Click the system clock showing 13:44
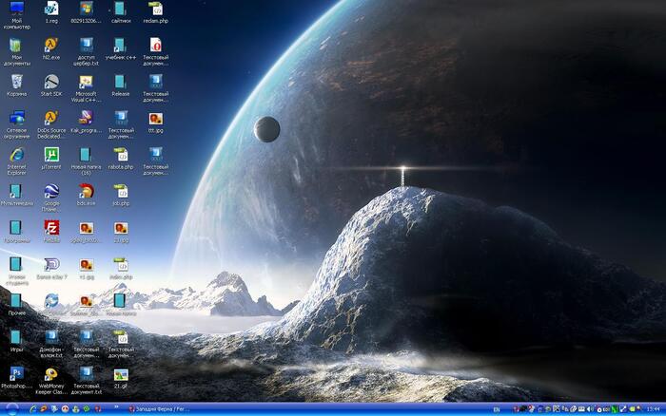This screenshot has height=416, width=666. (x=653, y=409)
